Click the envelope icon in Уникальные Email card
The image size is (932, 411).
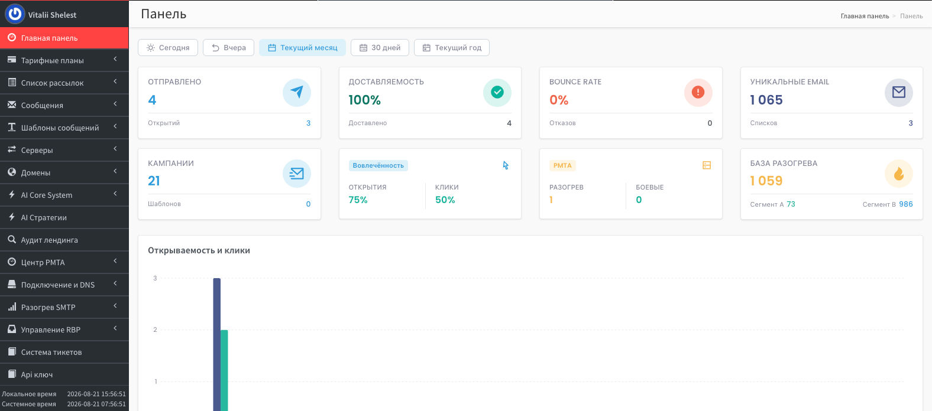click(x=899, y=93)
